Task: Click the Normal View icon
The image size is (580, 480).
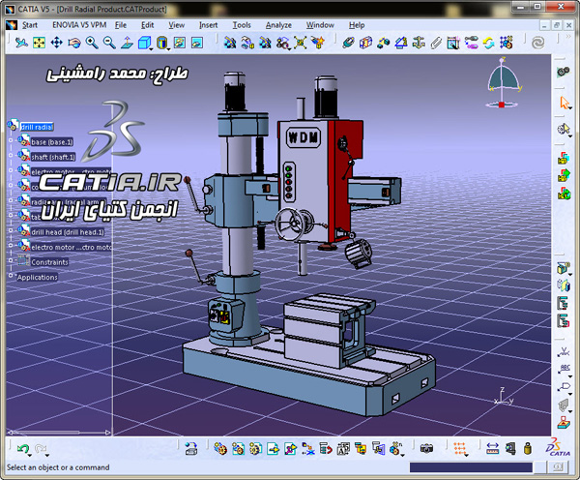Action: click(x=127, y=43)
